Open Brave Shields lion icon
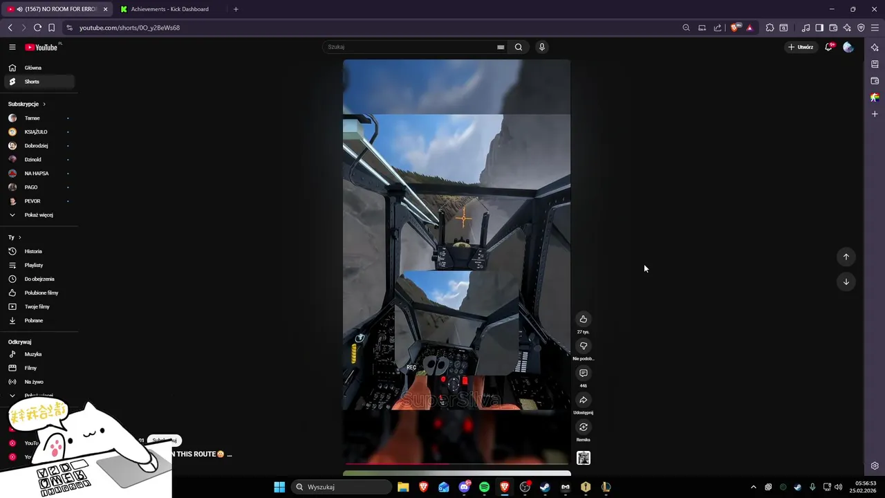The image size is (885, 498). coord(736,28)
